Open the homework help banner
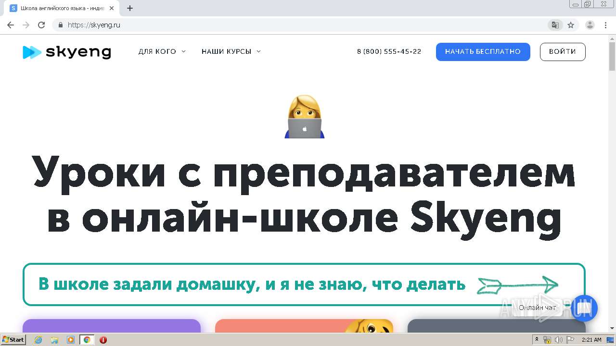 pos(304,284)
